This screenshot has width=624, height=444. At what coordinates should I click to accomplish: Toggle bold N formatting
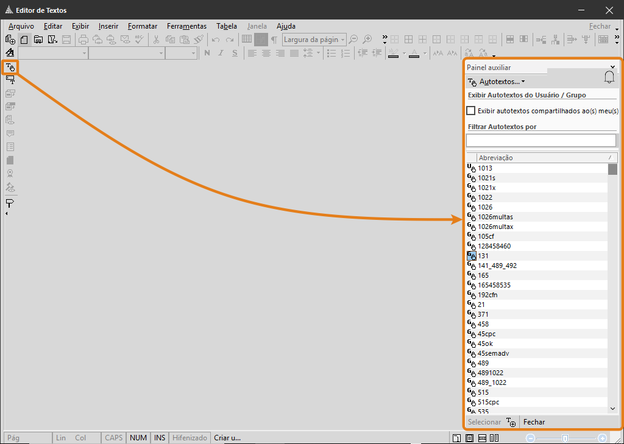[207, 53]
